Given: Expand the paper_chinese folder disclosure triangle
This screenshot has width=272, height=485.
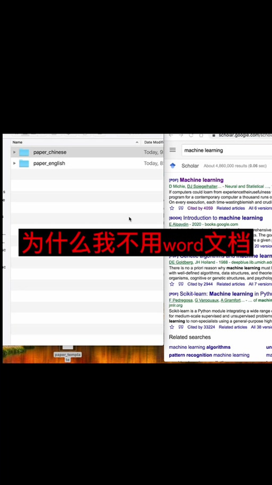Looking at the screenshot, I should click(x=14, y=152).
